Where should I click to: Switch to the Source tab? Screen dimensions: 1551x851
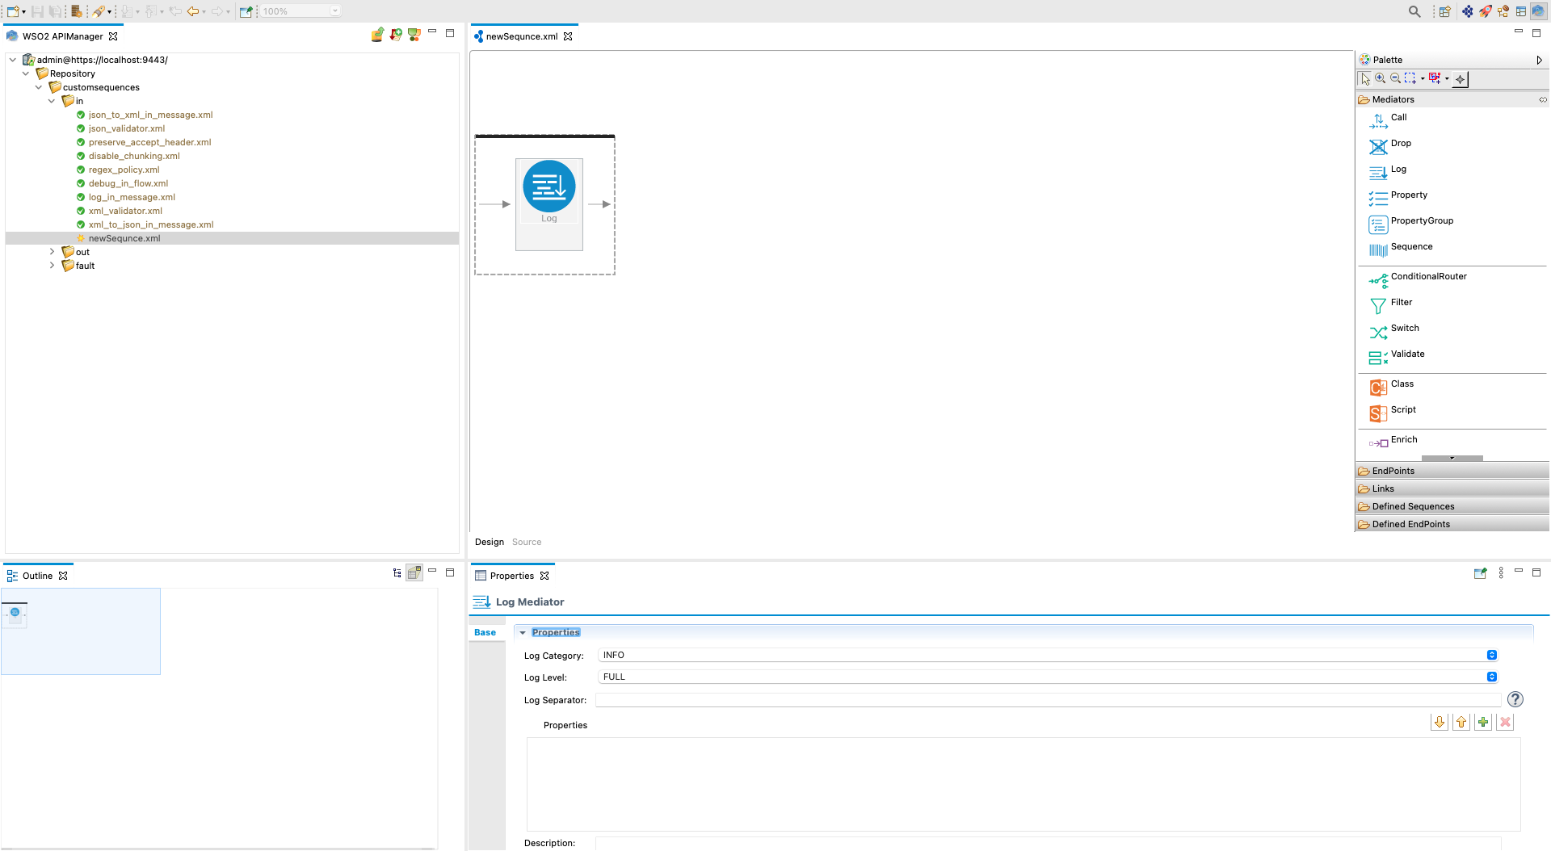pos(527,542)
